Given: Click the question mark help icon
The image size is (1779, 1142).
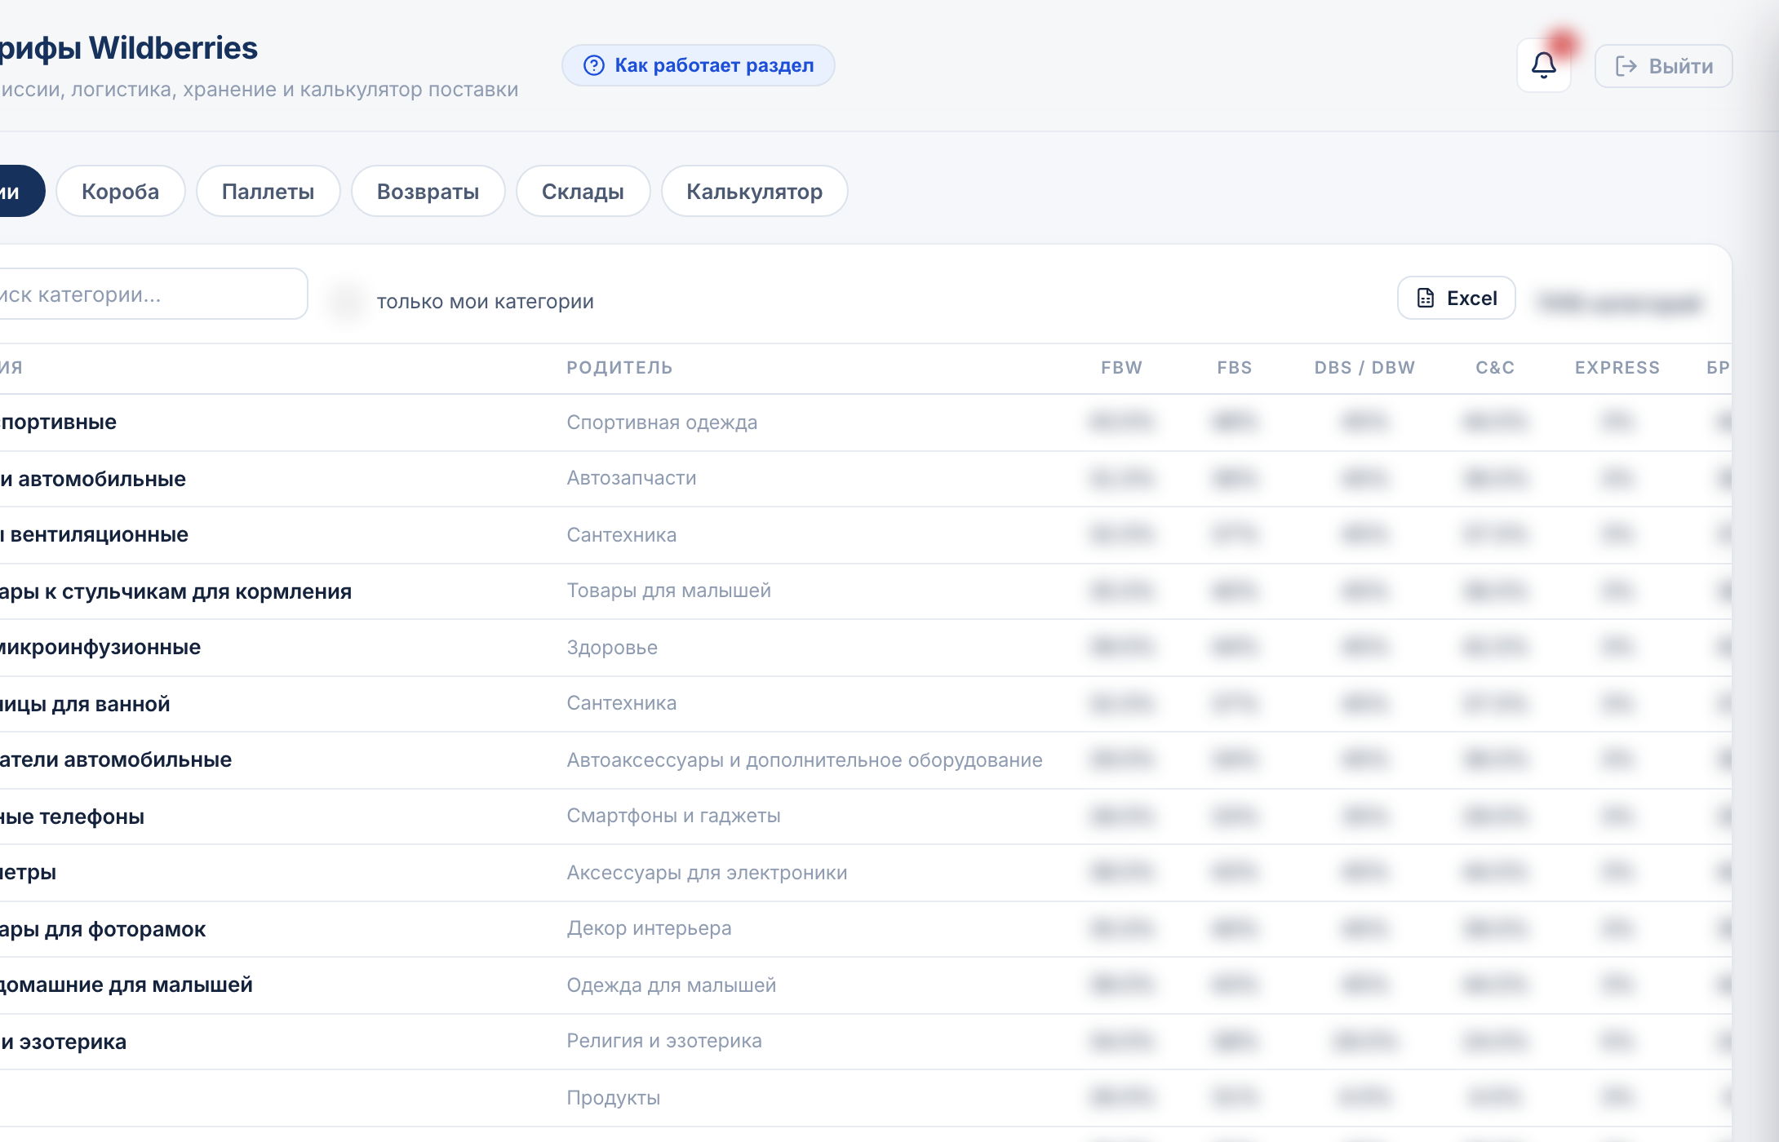Looking at the screenshot, I should point(594,65).
